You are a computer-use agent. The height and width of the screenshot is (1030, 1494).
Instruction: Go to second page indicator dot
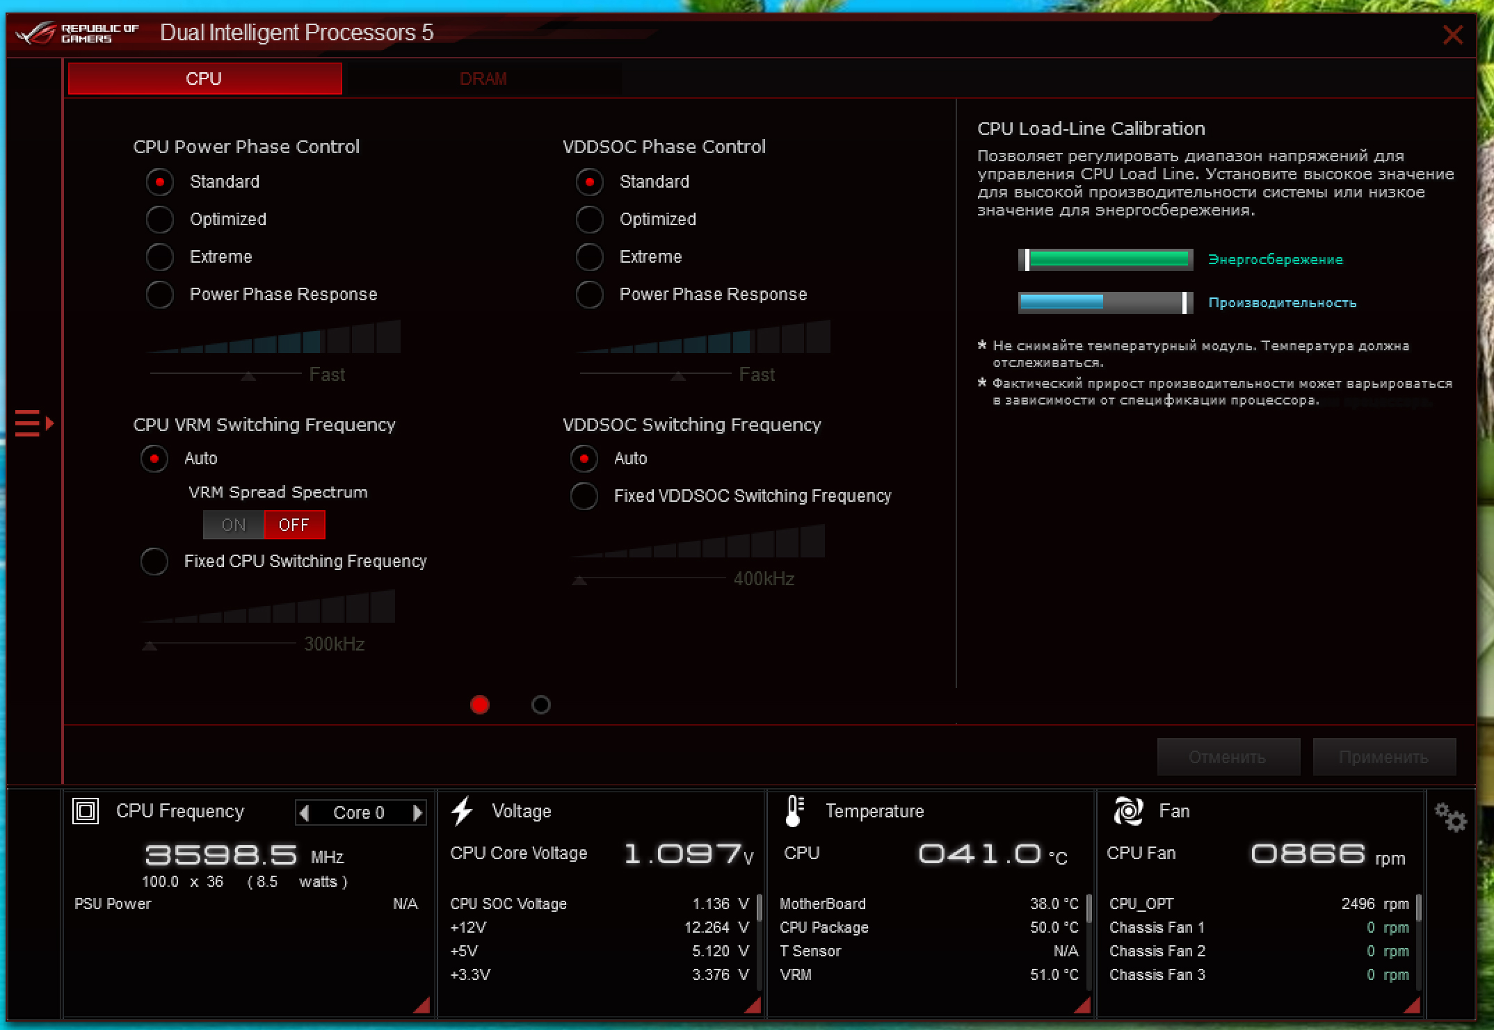click(x=540, y=705)
